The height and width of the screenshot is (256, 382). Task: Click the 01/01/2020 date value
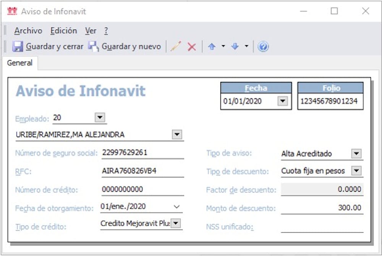pyautogui.click(x=243, y=101)
